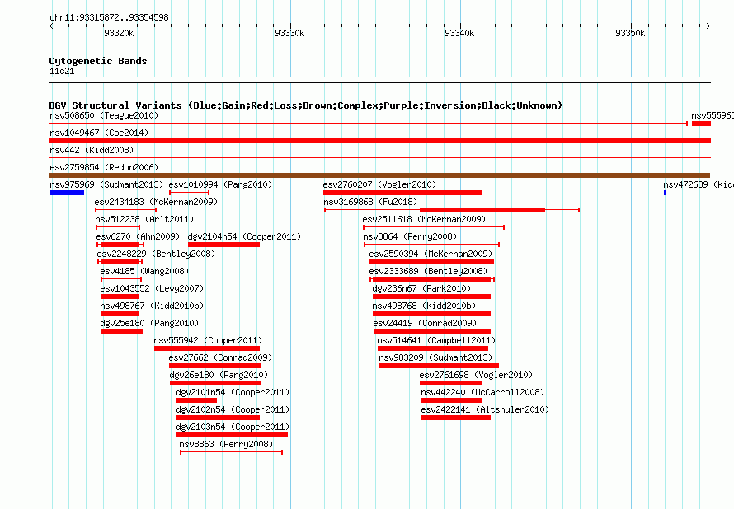This screenshot has height=509, width=734.
Task: Open nsv514641 (Campbell2011) label
Action: coord(436,340)
